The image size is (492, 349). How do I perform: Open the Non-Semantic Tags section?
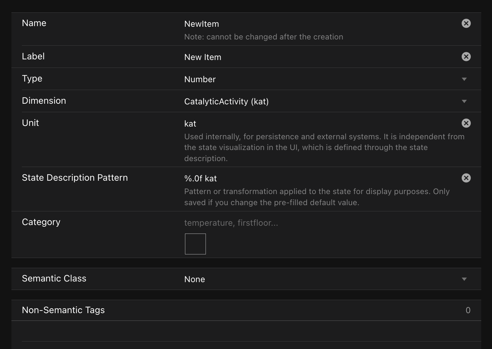(63, 310)
